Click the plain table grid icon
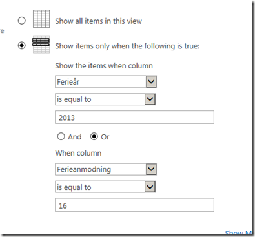Viewport: 255px width, 237px height. pyautogui.click(x=41, y=19)
